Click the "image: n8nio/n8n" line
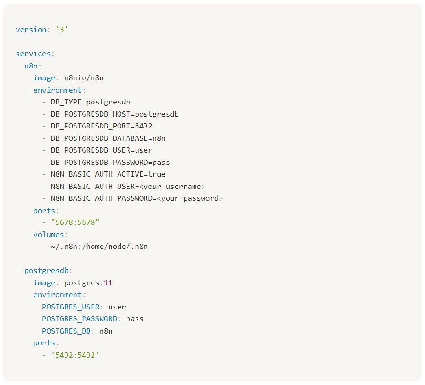The height and width of the screenshot is (385, 425). click(x=68, y=78)
